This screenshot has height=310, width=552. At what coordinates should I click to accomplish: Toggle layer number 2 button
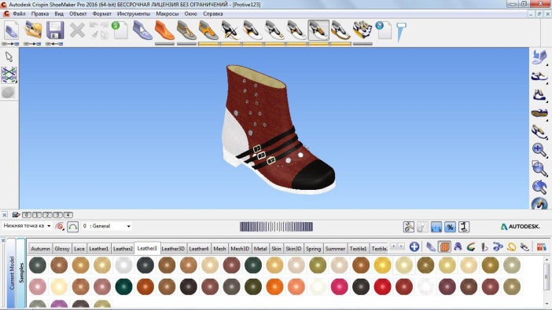point(47,215)
